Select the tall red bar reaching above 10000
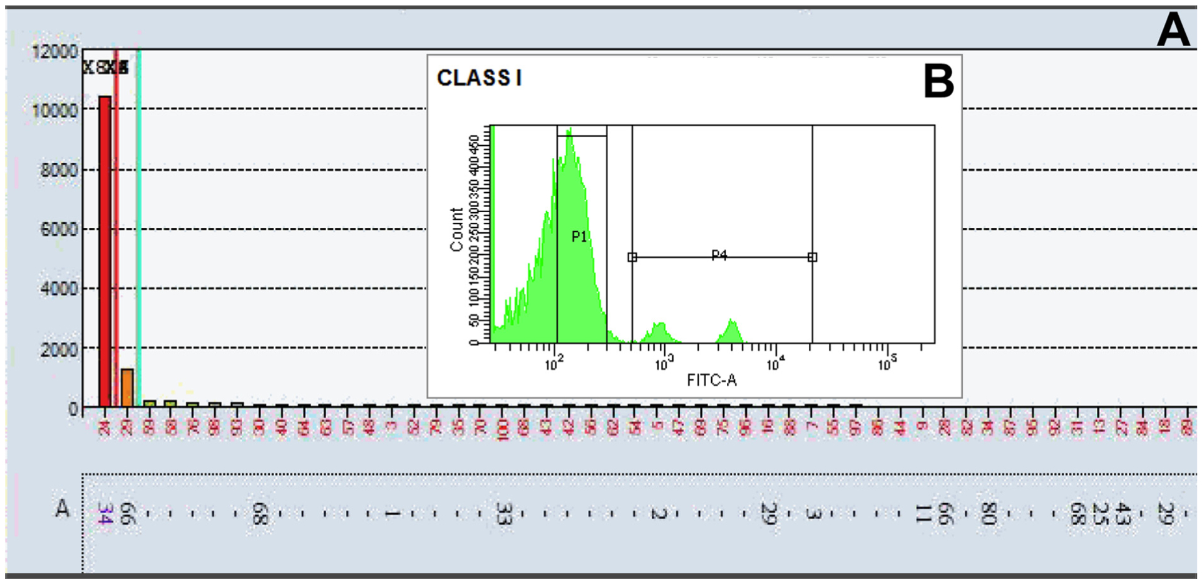Image resolution: width=1202 pixels, height=584 pixels. click(105, 251)
